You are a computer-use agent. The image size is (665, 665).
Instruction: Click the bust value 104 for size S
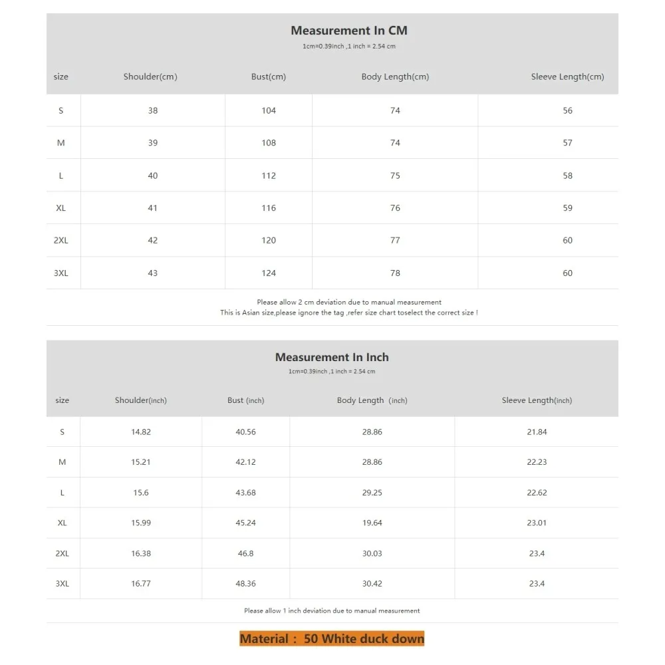pyautogui.click(x=269, y=110)
